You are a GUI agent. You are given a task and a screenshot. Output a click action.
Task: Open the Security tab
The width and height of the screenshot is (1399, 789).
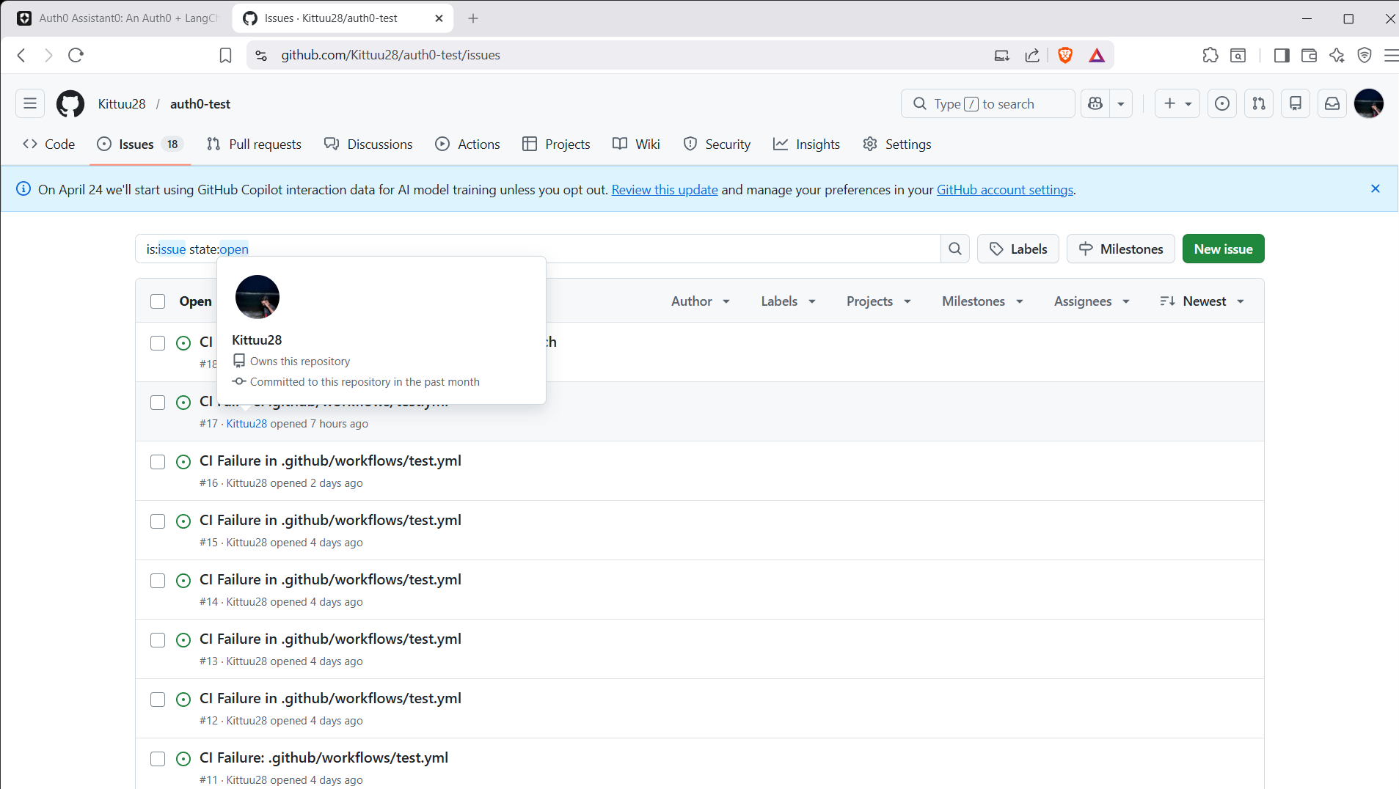click(x=717, y=144)
